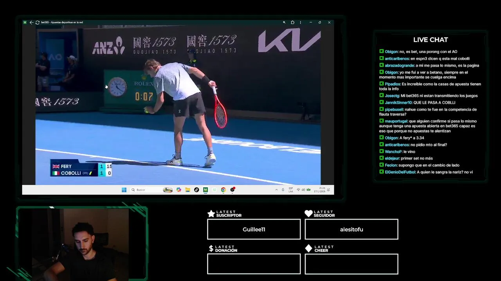The image size is (501, 281).
Task: Click chat user Feolon
Action: (x=391, y=165)
